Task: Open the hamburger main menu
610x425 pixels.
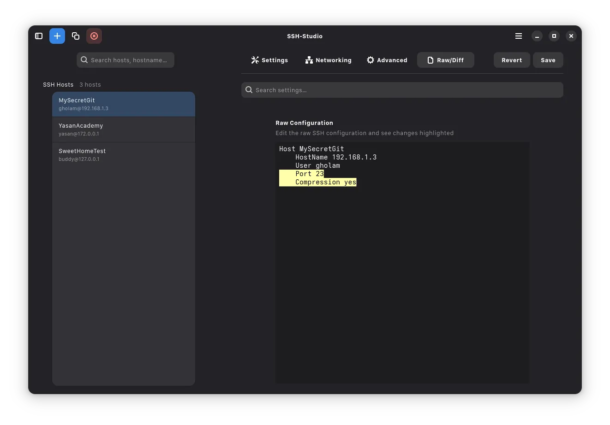Action: 519,36
